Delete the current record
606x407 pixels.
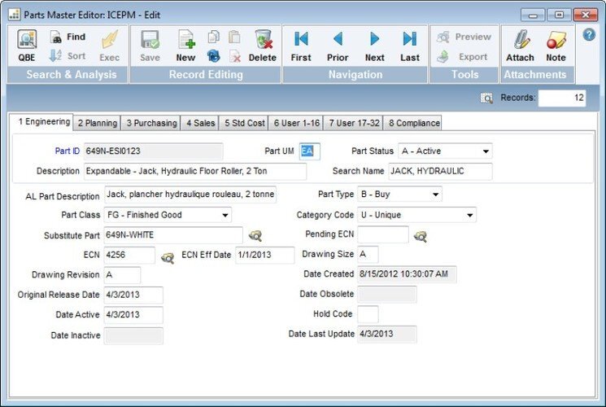pos(262,45)
